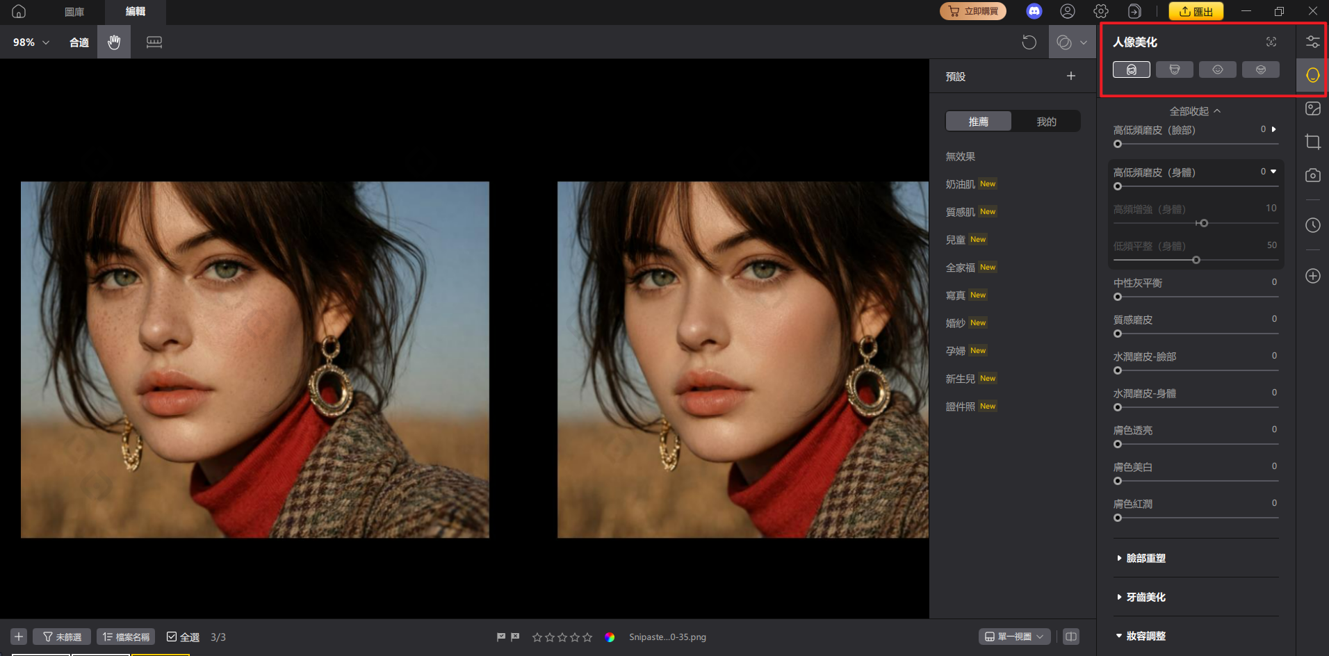Click the 膚色美白 slider handle
This screenshot has width=1329, height=656.
coord(1118,481)
